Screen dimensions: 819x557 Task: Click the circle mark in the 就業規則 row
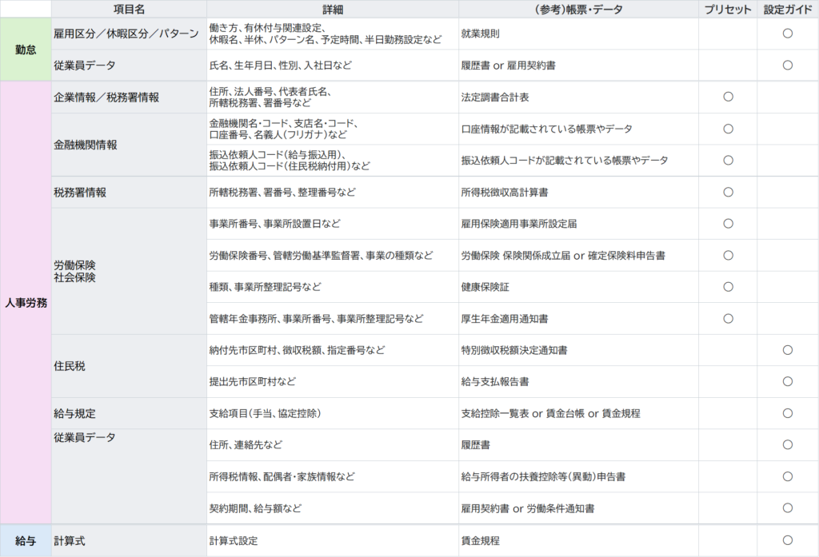tap(787, 34)
